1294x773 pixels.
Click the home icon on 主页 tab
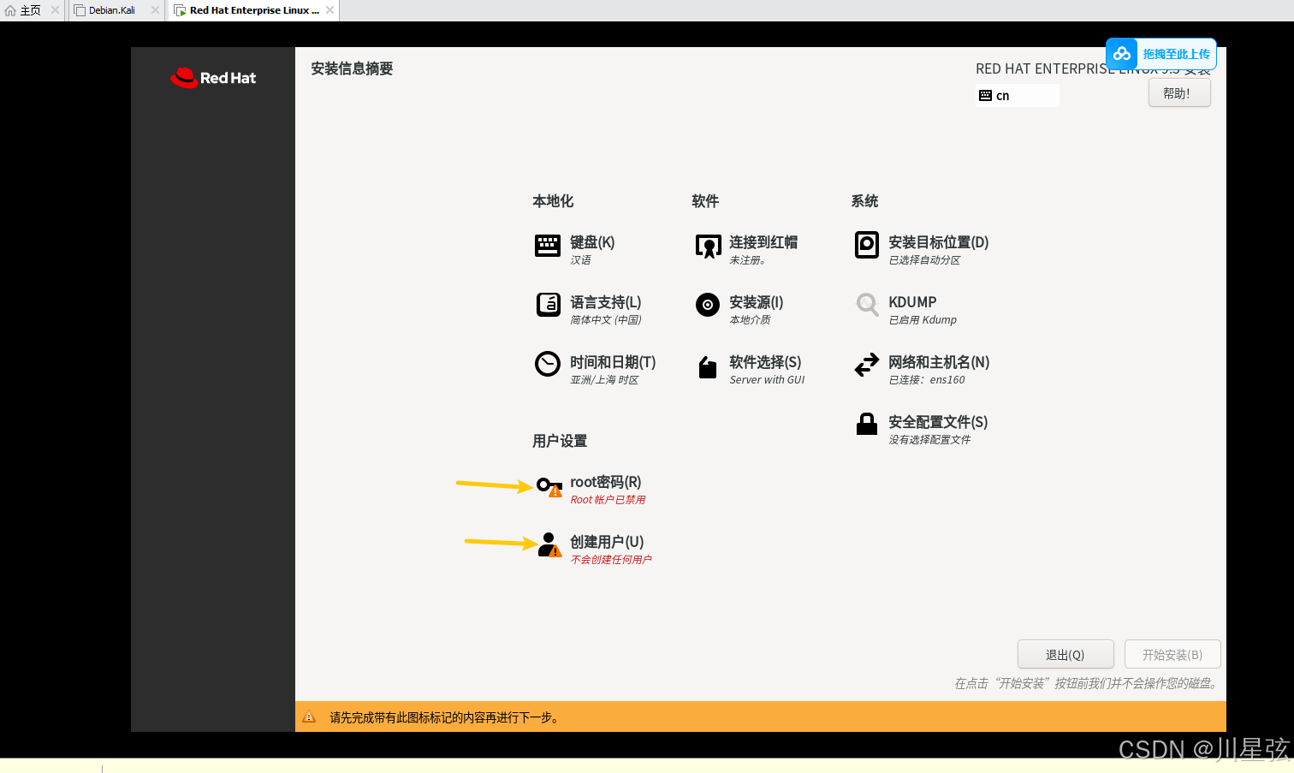click(x=10, y=10)
